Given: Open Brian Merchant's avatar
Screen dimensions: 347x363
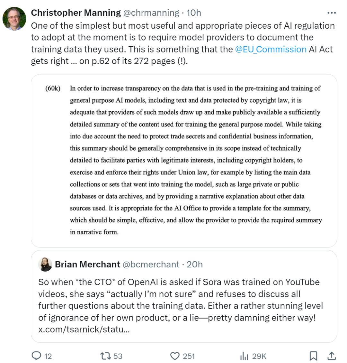Looking at the screenshot, I should [45, 265].
